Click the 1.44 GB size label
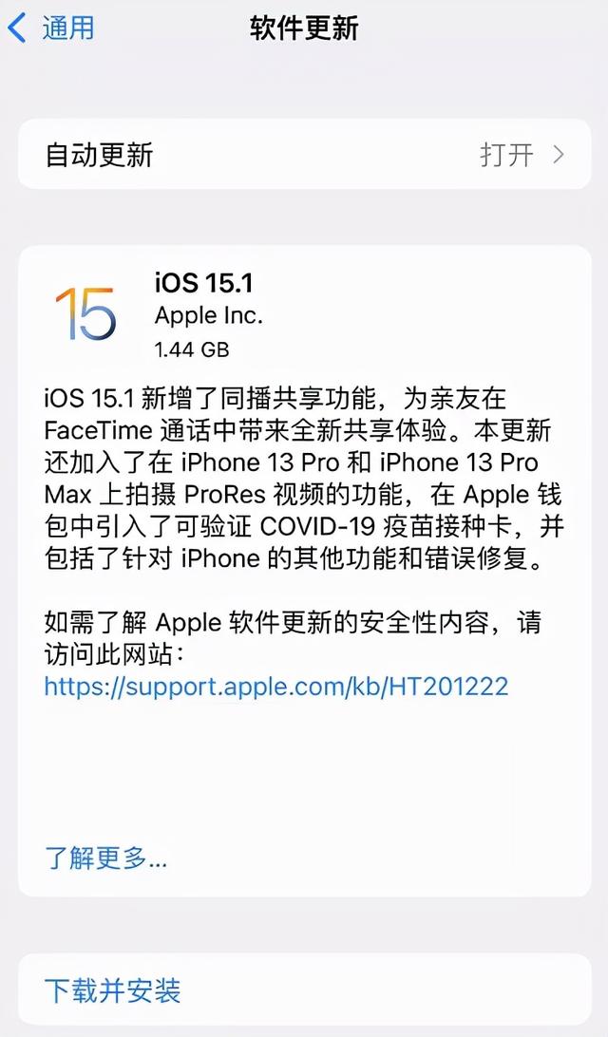The width and height of the screenshot is (608, 1037). tap(192, 349)
